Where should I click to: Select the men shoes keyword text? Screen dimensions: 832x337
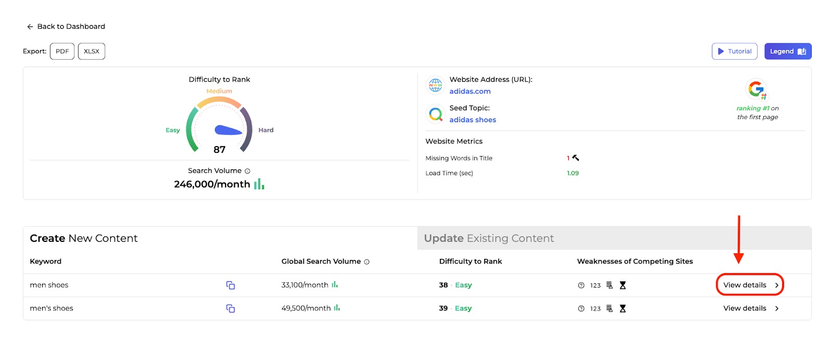click(x=49, y=285)
